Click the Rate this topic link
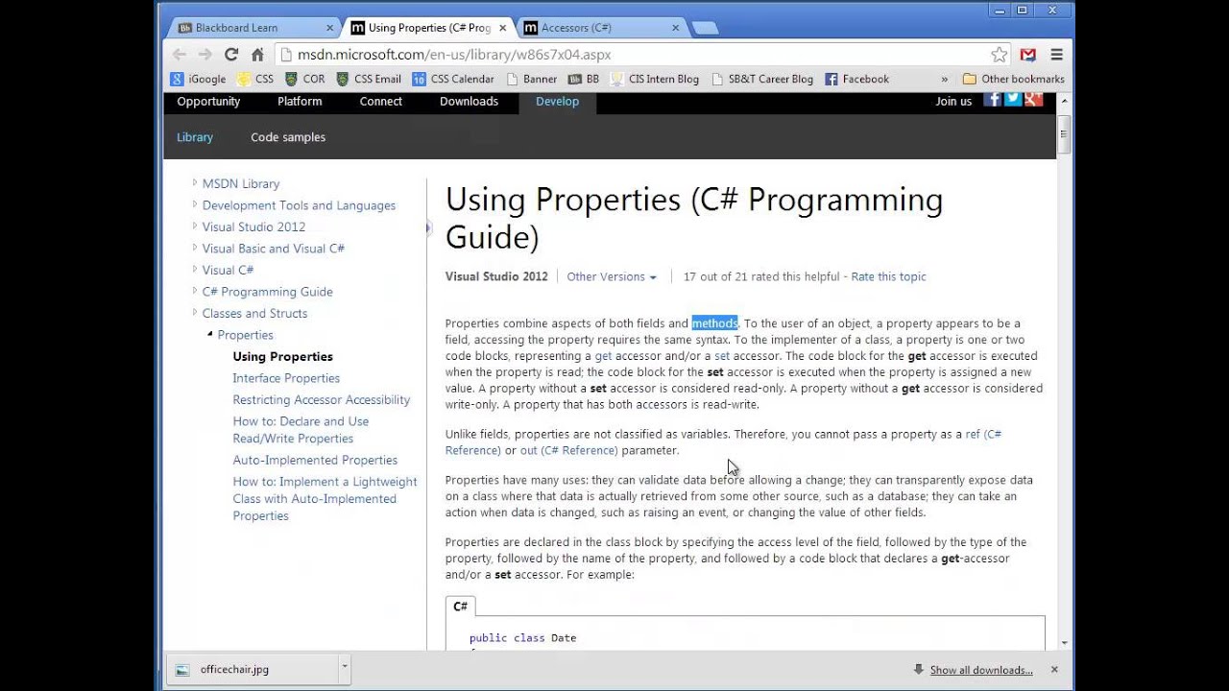Screen dimensions: 1229x691 pyautogui.click(x=888, y=276)
